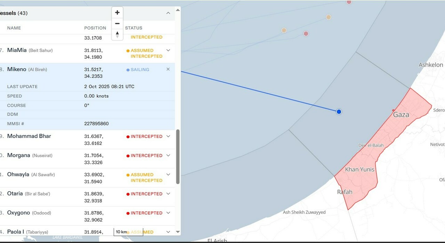Expand the Otaria vessel row

(x=168, y=194)
